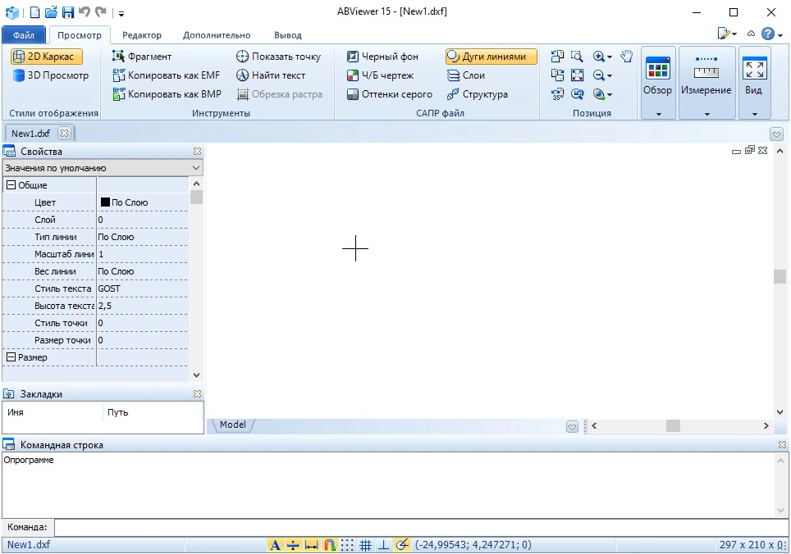Collapse the Общие properties section

click(x=11, y=185)
